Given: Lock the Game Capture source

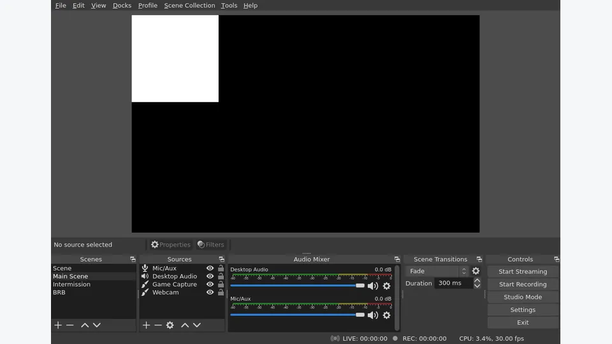Looking at the screenshot, I should point(221,284).
